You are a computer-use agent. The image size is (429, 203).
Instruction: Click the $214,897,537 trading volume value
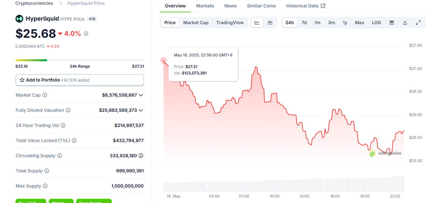tap(129, 125)
